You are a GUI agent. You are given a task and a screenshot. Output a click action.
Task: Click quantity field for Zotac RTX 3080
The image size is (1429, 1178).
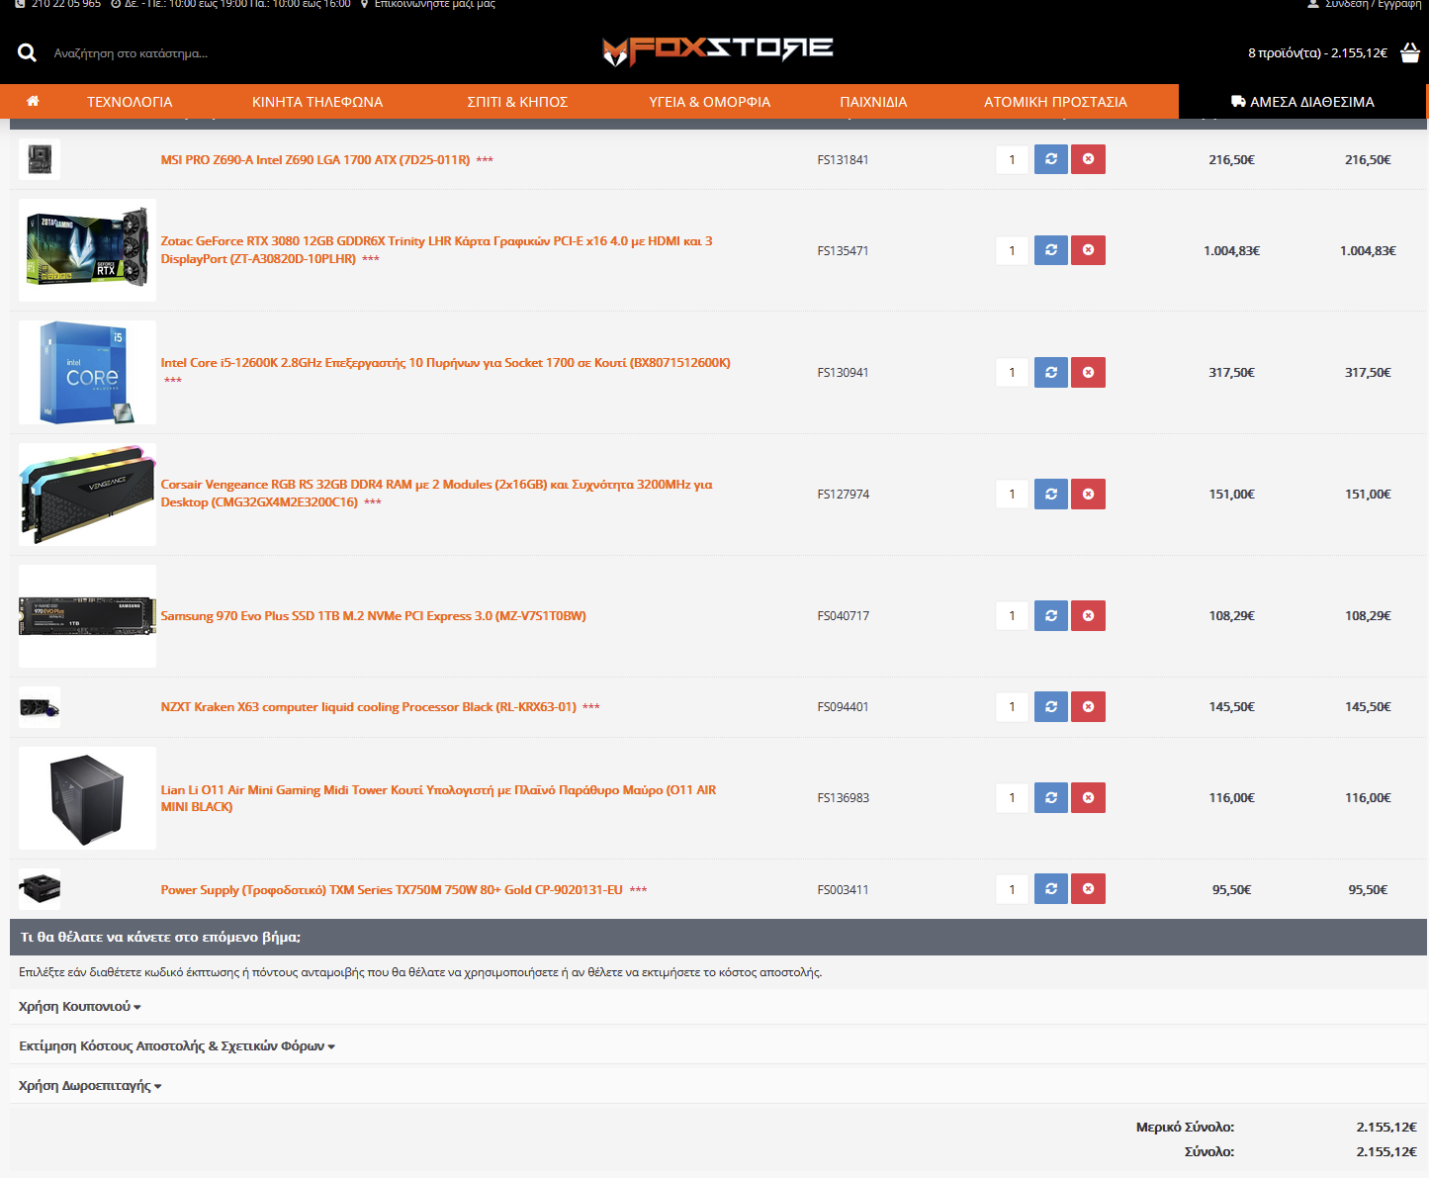1012,250
